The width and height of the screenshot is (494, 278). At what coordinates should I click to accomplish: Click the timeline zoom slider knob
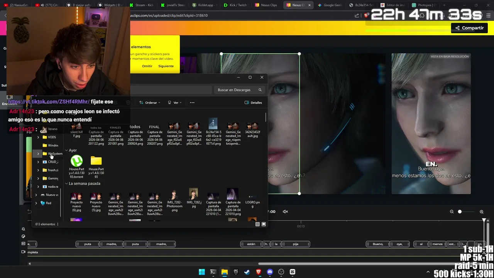pyautogui.click(x=460, y=212)
